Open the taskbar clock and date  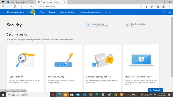point(162,95)
